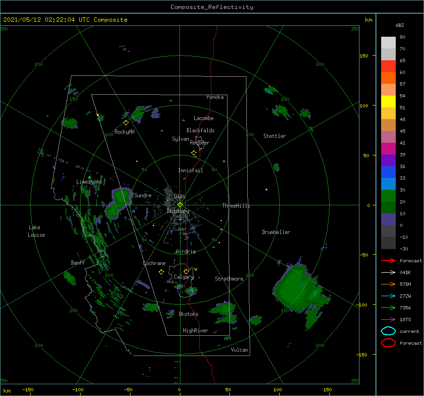
Task: Click the Didsbury city label
Action: (178, 211)
